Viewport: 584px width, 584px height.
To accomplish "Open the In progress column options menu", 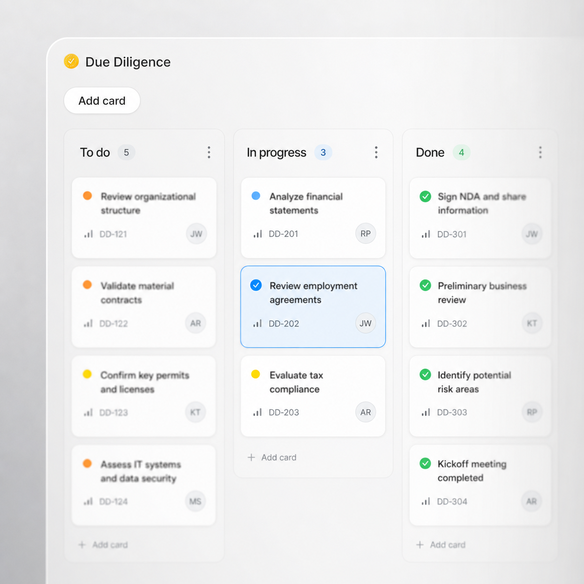I will (376, 152).
